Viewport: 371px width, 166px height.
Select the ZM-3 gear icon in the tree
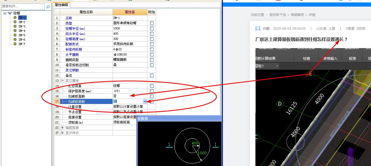tap(15, 26)
